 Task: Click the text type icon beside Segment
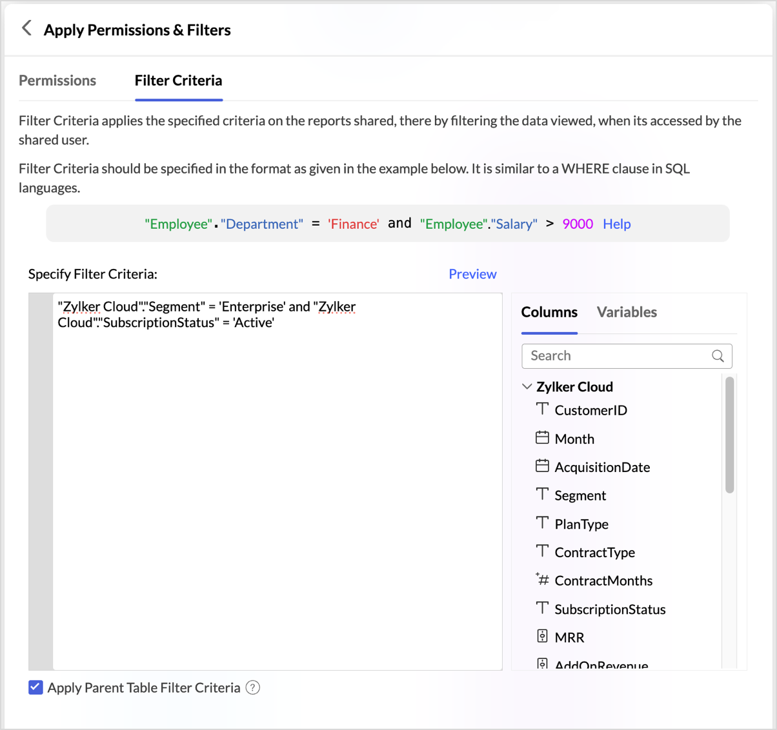(x=542, y=494)
